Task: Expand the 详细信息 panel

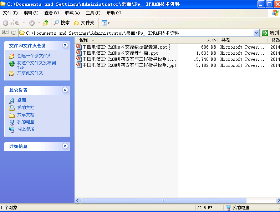Action: [65, 146]
